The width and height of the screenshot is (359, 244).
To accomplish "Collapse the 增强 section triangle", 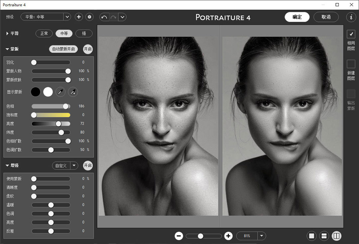I will point(7,165).
